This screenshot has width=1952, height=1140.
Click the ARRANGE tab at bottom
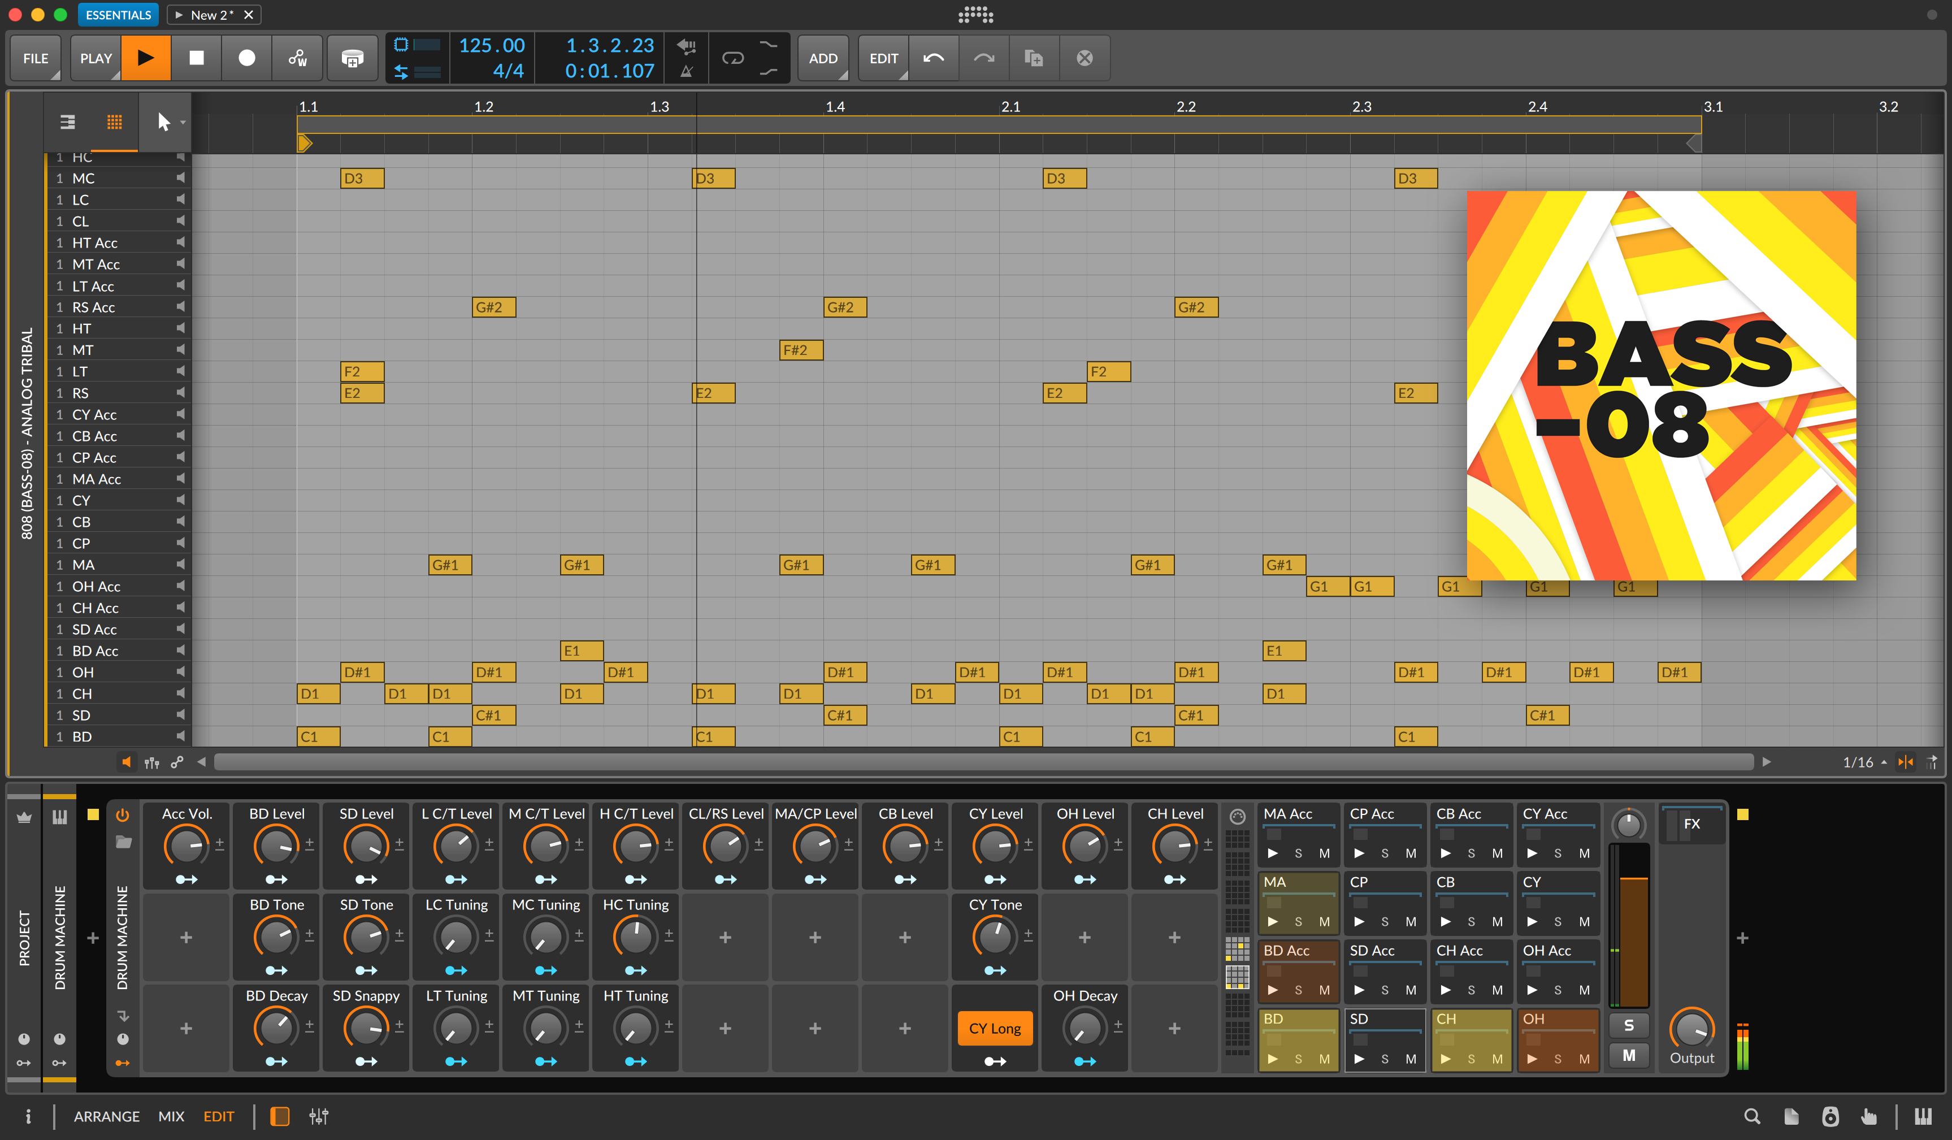(x=105, y=1116)
